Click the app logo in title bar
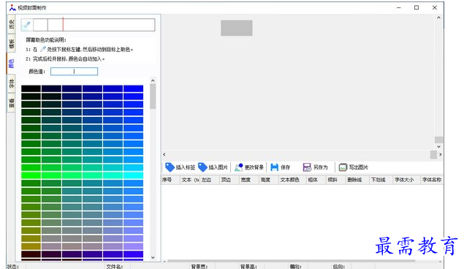Viewport: 464px width, 269px height. point(12,7)
